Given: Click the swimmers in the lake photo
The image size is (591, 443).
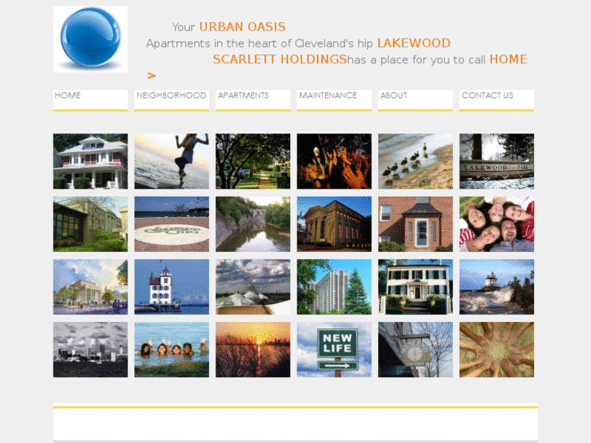Looking at the screenshot, I should tap(172, 350).
